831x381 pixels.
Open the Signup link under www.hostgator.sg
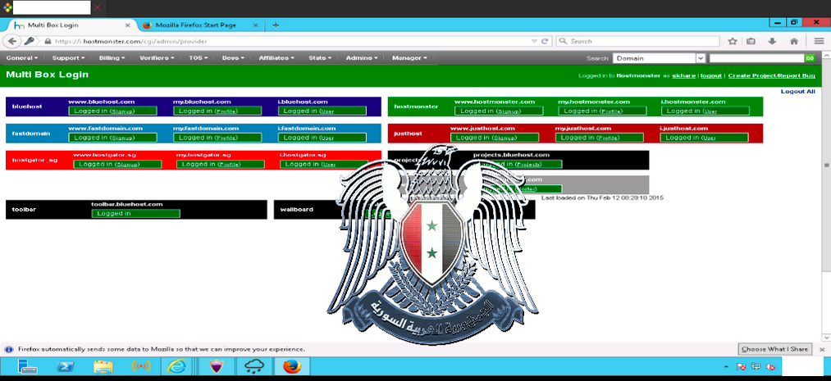(x=126, y=165)
